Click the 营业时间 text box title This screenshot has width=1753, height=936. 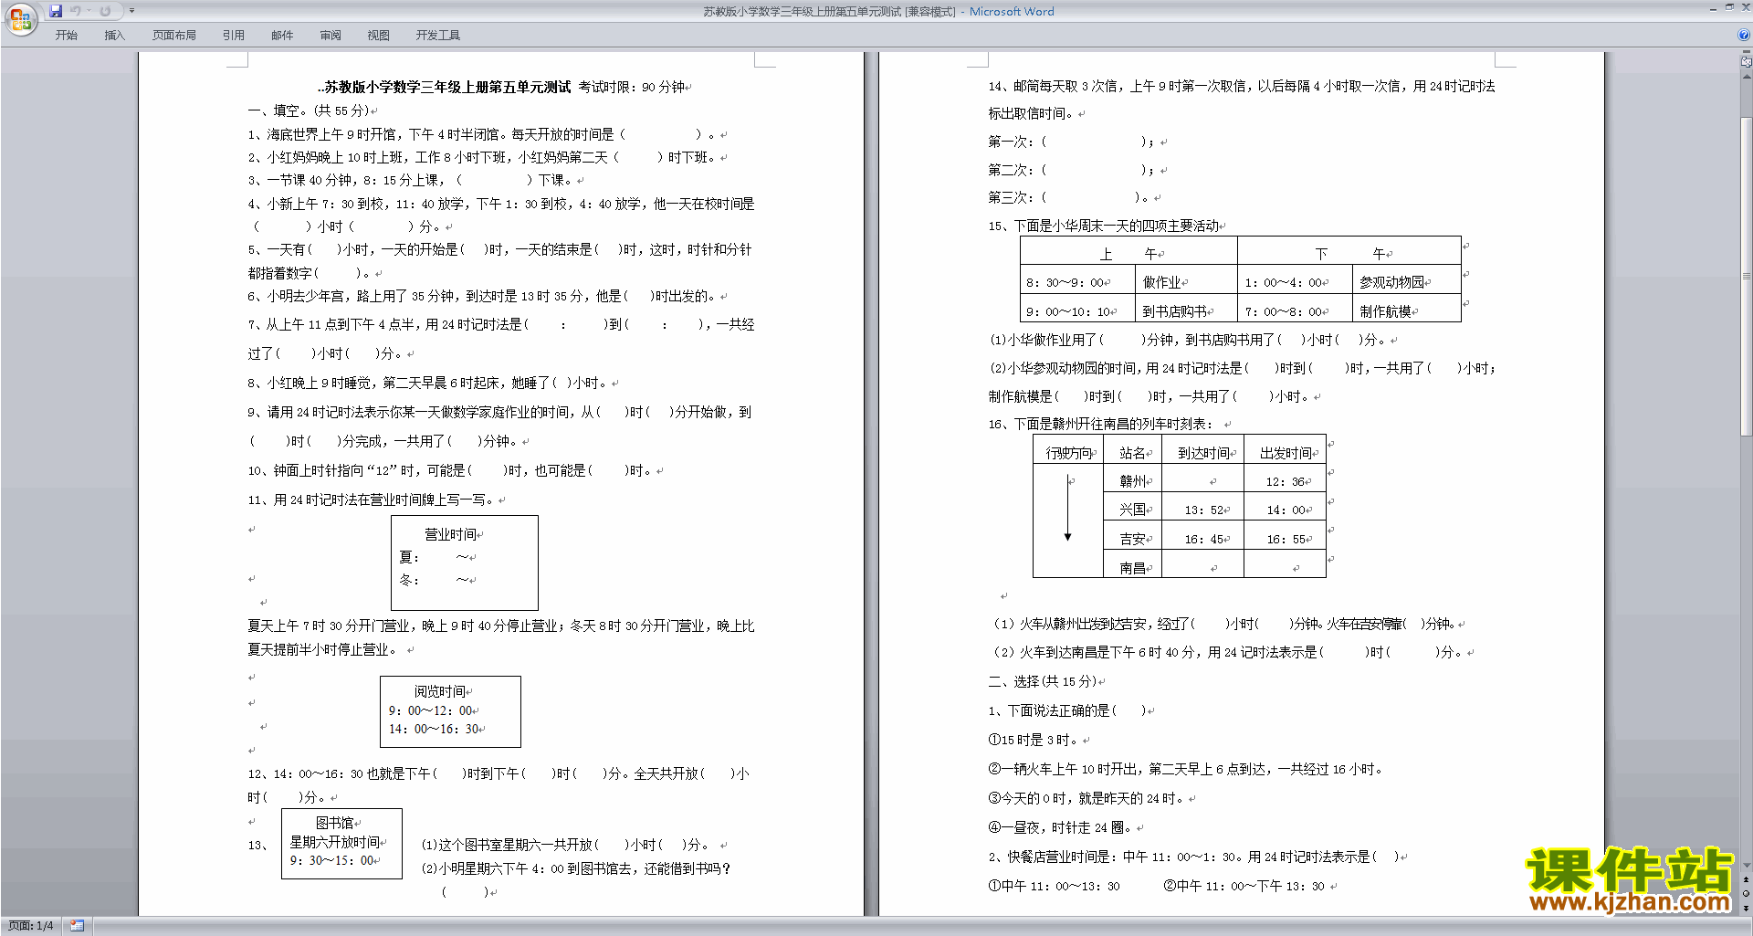click(x=450, y=534)
